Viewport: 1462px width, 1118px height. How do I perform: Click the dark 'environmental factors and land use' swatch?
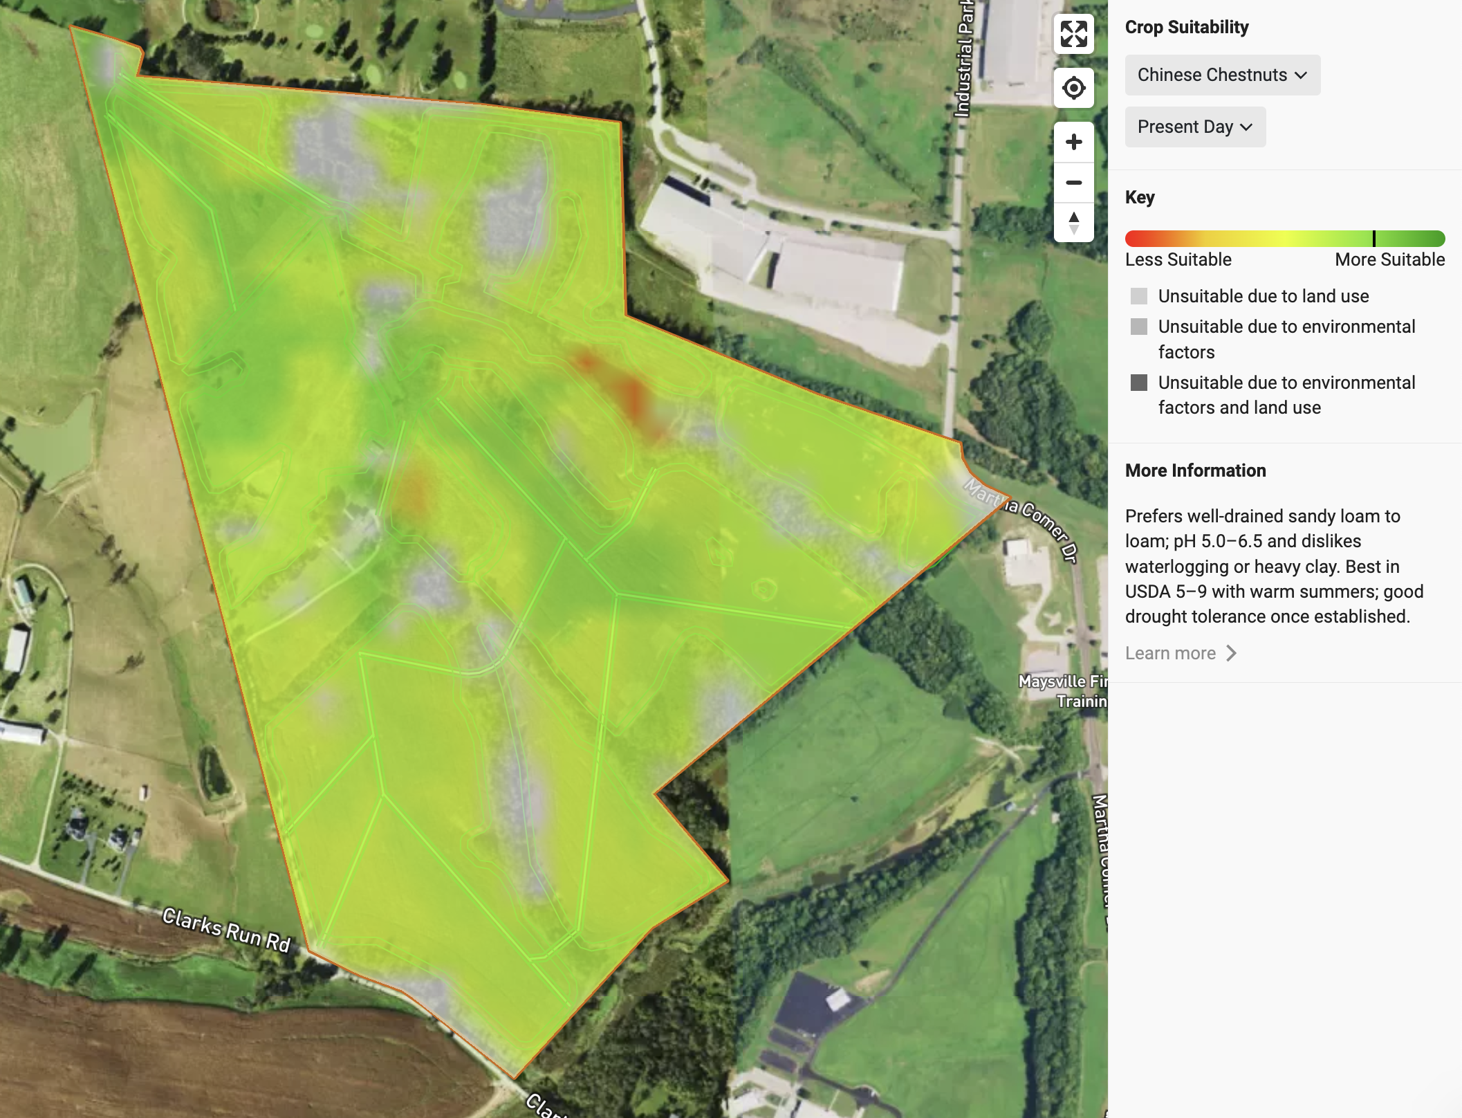(x=1138, y=383)
